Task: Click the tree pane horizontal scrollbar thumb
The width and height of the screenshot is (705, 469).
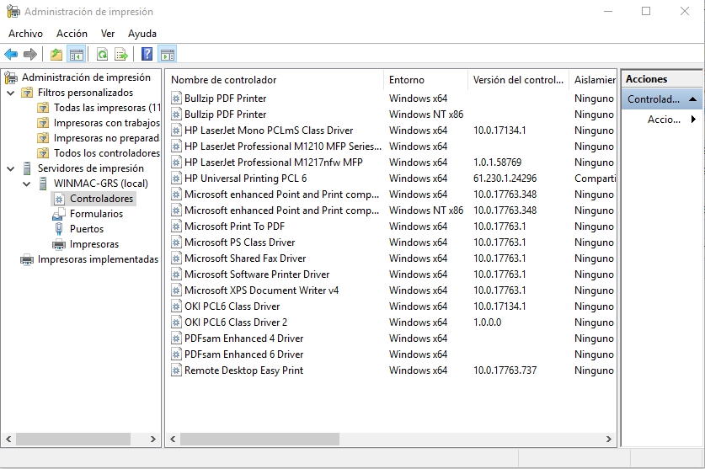Action: (x=73, y=440)
